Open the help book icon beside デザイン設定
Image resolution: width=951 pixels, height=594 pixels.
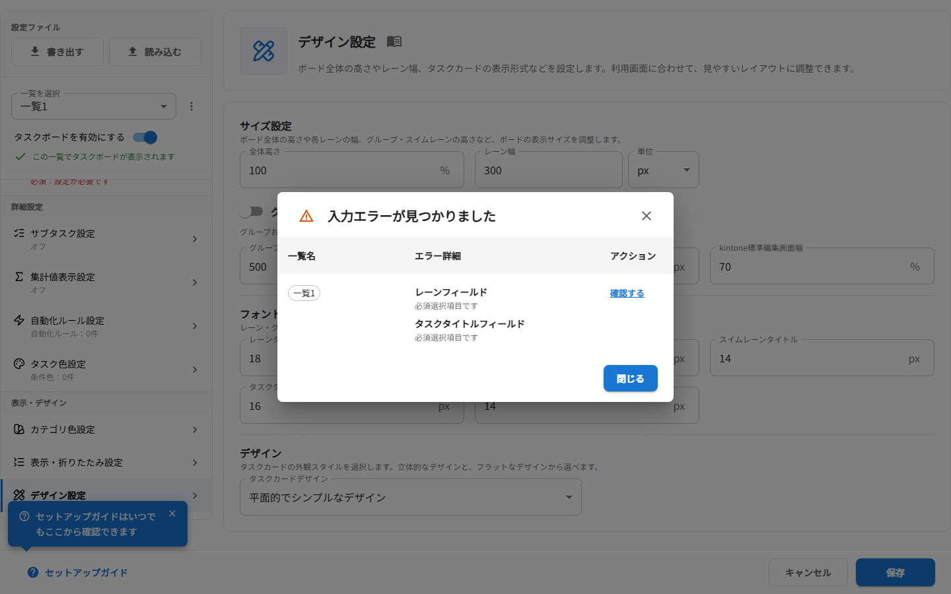(394, 42)
